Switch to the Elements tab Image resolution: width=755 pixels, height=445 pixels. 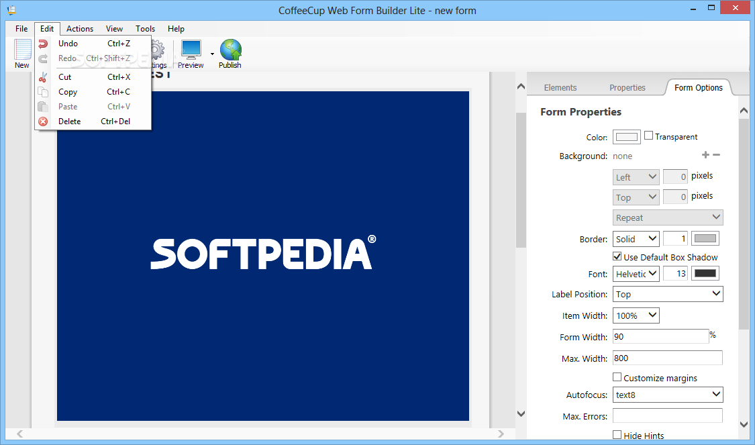560,88
